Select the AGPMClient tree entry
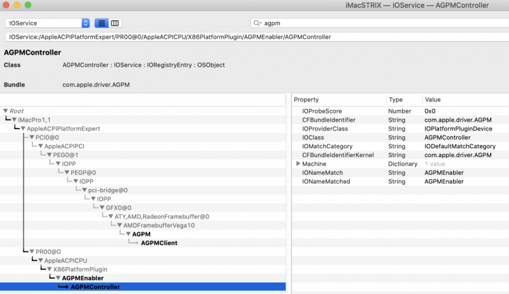Screen dimensions: 509x294 (x=159, y=242)
